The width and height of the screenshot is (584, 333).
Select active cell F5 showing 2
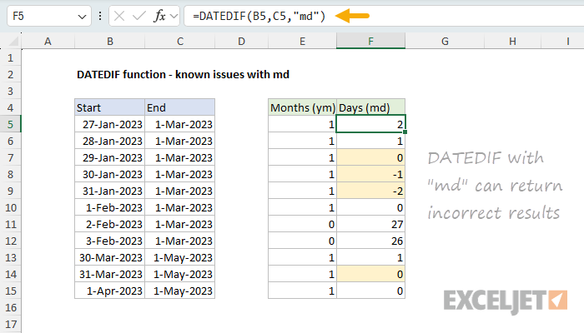tap(370, 124)
